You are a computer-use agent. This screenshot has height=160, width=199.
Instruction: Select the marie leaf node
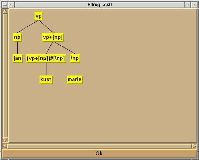75,80
